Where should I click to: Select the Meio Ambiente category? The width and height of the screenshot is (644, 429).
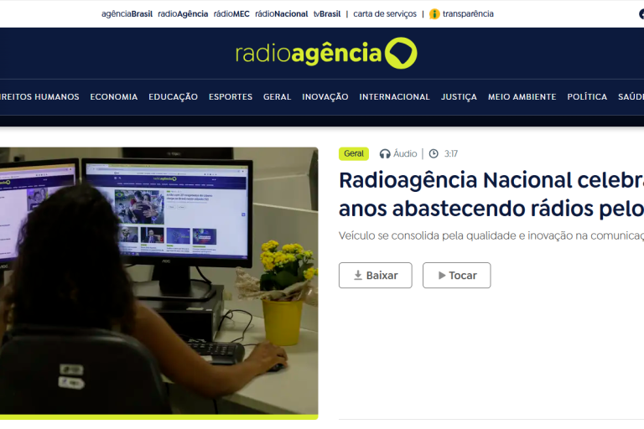(522, 97)
